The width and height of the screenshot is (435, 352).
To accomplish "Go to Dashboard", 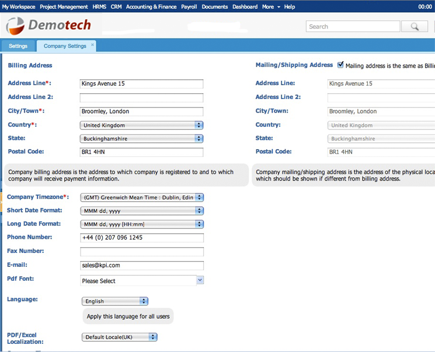I will [x=245, y=6].
